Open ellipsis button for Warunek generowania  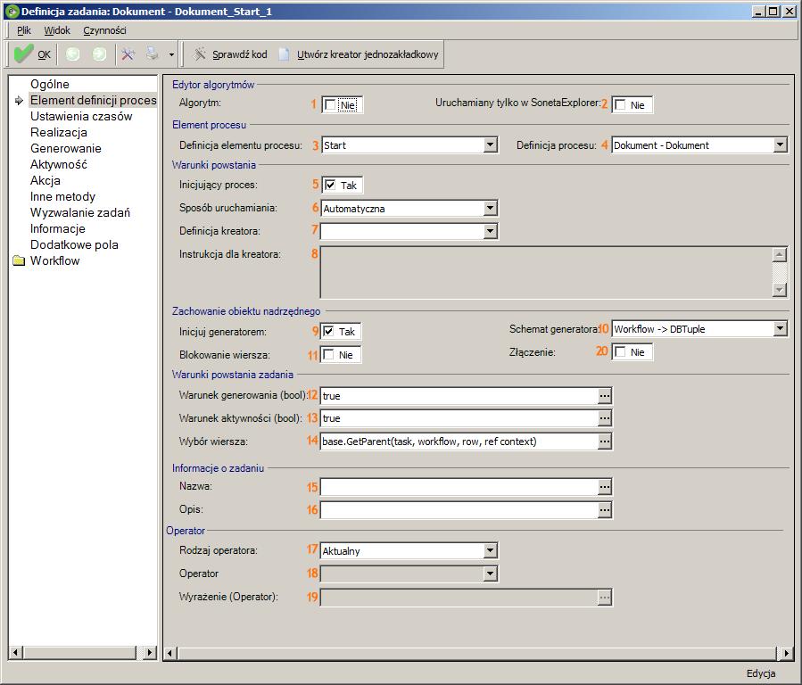pyautogui.click(x=605, y=396)
